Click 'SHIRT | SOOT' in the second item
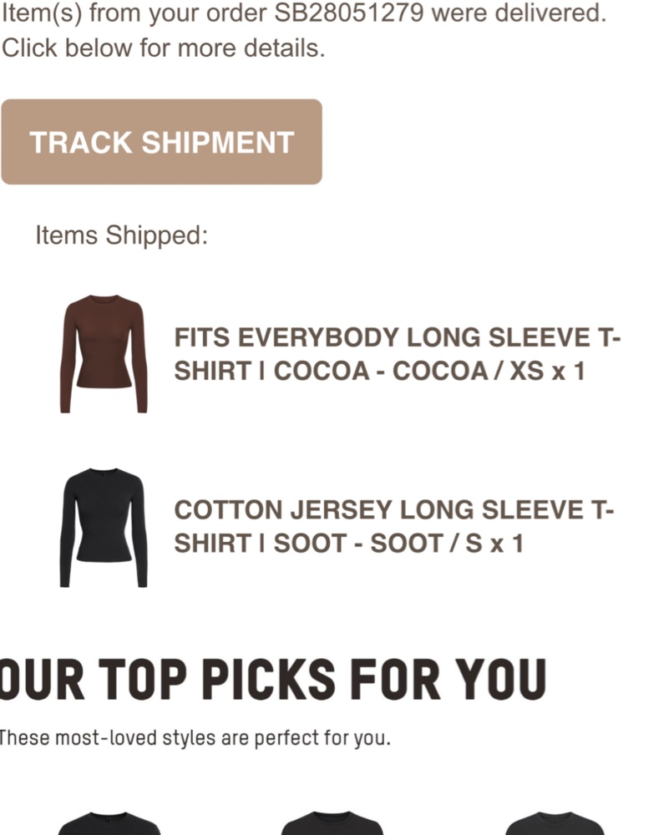 (261, 544)
